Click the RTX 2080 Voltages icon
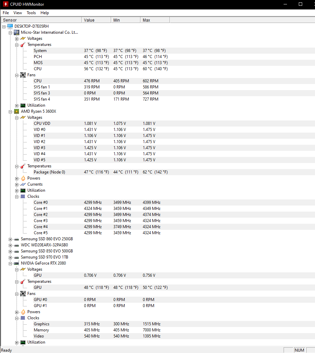Screen dimensions: 315x353 click(x=23, y=270)
